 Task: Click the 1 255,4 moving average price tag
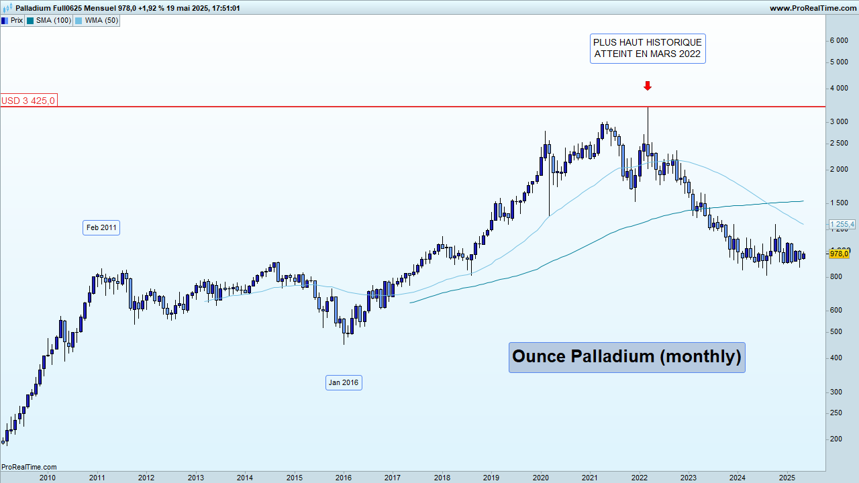point(843,224)
